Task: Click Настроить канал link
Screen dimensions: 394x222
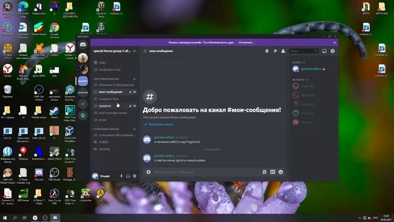Action: pyautogui.click(x=159, y=125)
